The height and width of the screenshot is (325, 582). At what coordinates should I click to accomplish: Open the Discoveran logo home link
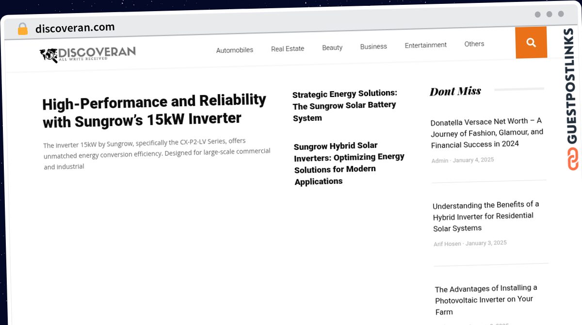(87, 54)
